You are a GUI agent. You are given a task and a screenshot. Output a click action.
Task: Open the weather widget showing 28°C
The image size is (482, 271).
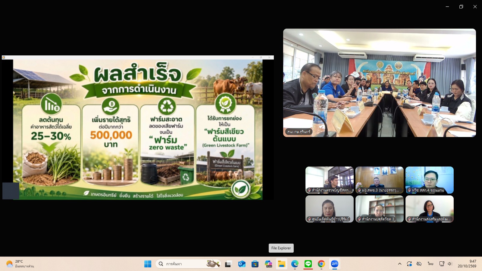tap(20, 264)
